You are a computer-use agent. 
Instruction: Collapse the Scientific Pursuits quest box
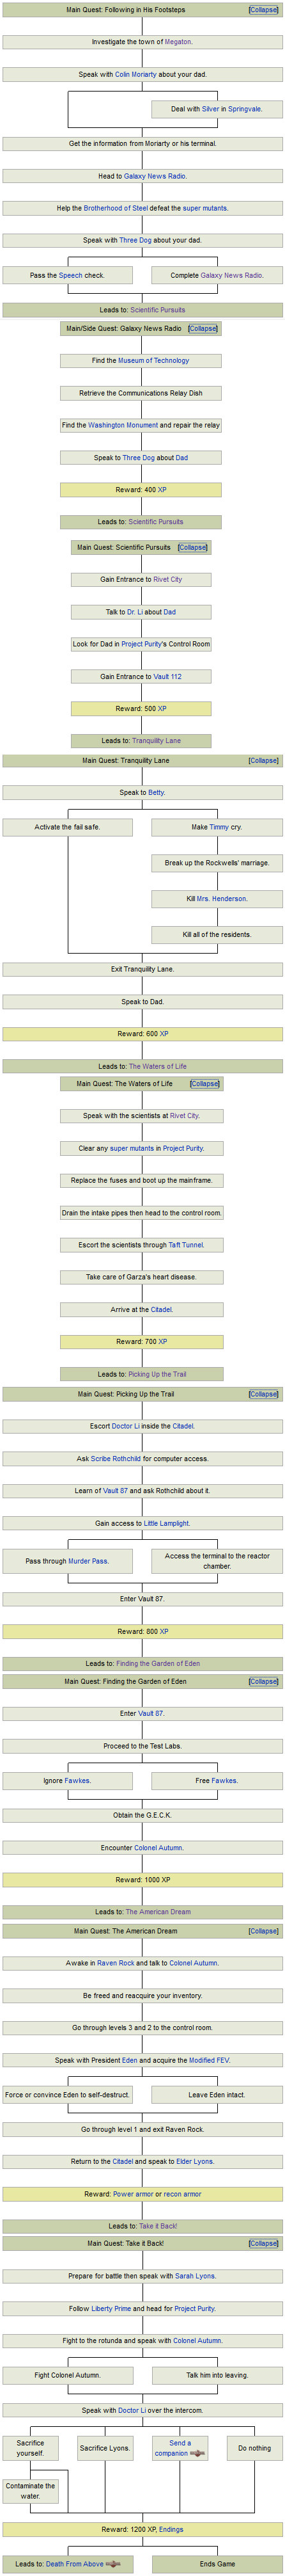tap(193, 547)
